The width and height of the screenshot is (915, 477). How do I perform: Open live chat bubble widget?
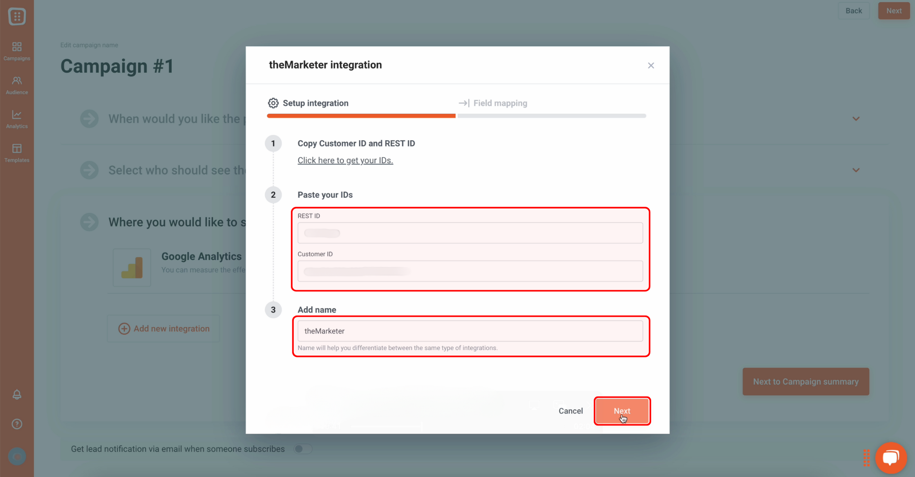(x=891, y=457)
